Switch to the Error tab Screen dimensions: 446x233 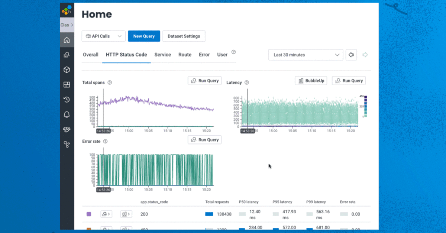coord(204,55)
